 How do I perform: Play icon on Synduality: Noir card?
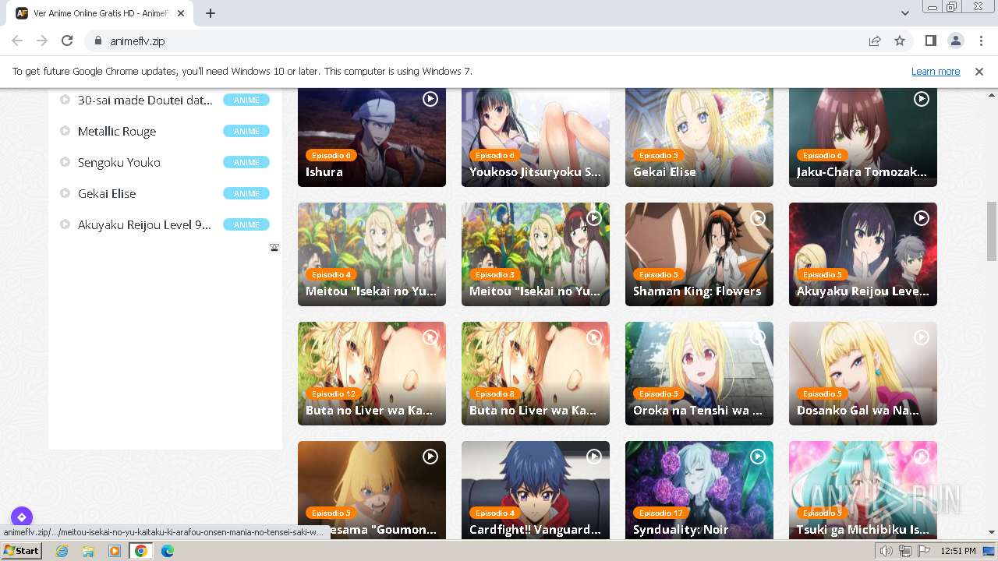click(758, 457)
